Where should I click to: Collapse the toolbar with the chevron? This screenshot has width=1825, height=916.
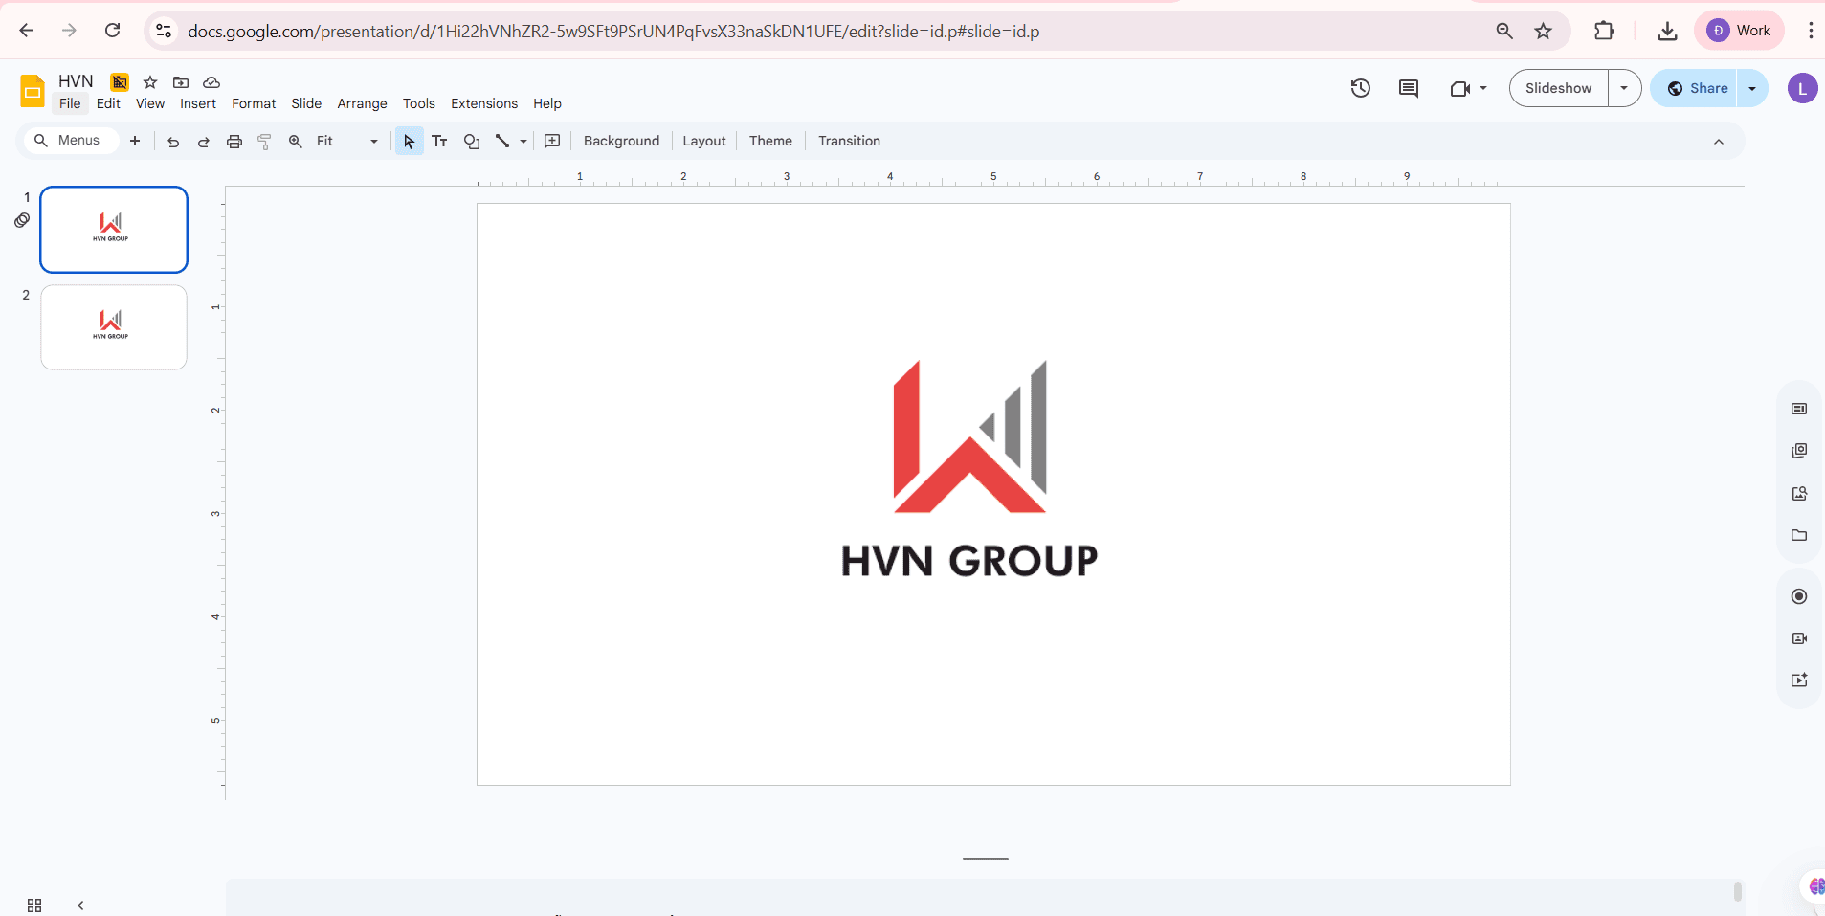[x=1719, y=141]
